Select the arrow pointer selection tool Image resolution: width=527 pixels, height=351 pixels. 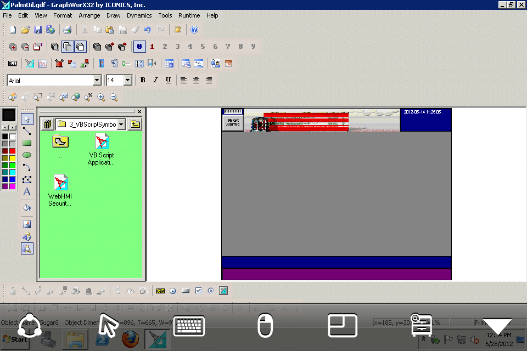pyautogui.click(x=27, y=119)
